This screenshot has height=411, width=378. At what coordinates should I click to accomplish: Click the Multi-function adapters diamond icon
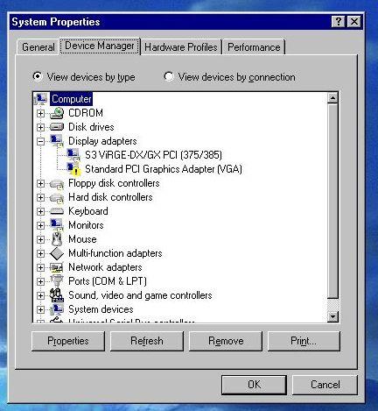pyautogui.click(x=57, y=253)
